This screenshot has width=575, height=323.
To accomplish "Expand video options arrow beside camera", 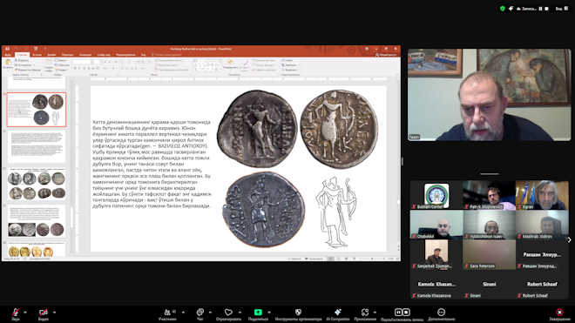I will click(x=54, y=313).
